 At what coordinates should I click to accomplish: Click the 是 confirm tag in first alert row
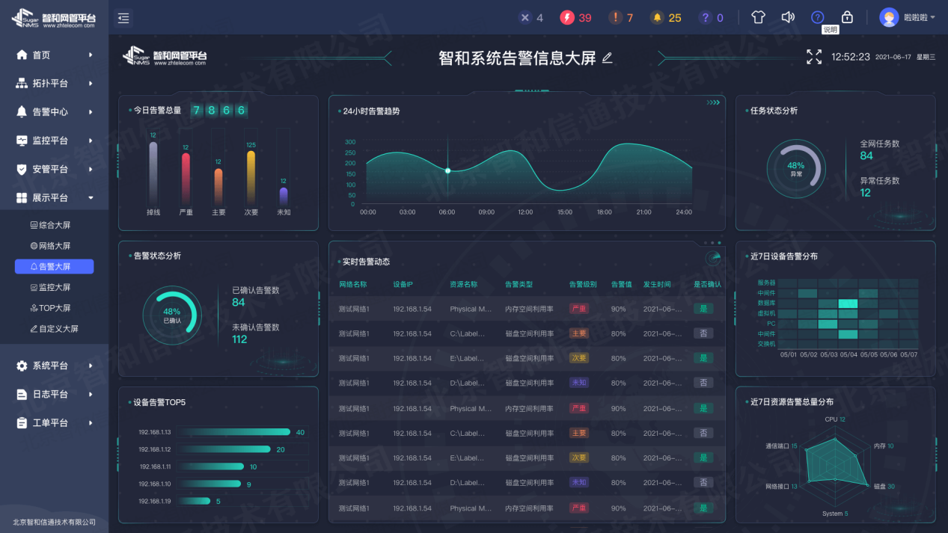703,308
